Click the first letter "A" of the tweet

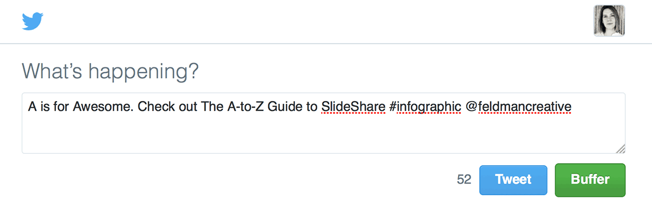pos(32,107)
